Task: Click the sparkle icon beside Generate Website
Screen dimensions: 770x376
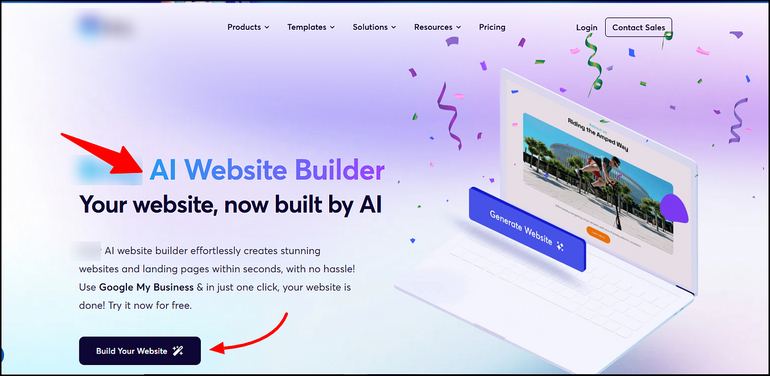Action: pyautogui.click(x=560, y=245)
